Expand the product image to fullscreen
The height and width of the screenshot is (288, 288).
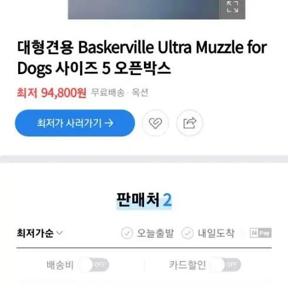[232, 9]
